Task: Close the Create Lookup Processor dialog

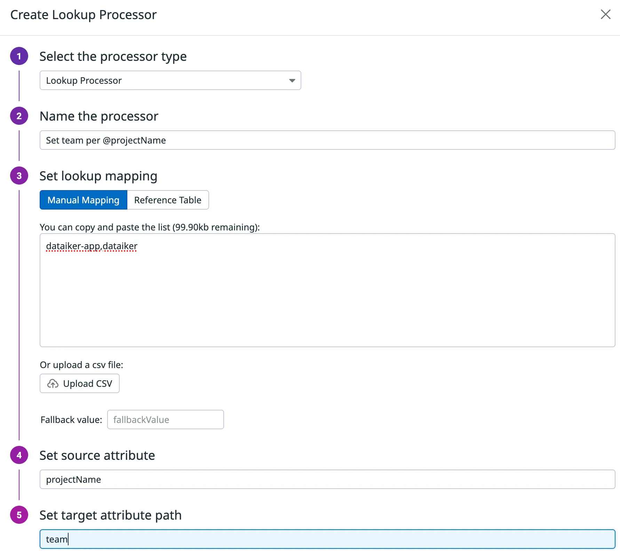Action: point(605,14)
